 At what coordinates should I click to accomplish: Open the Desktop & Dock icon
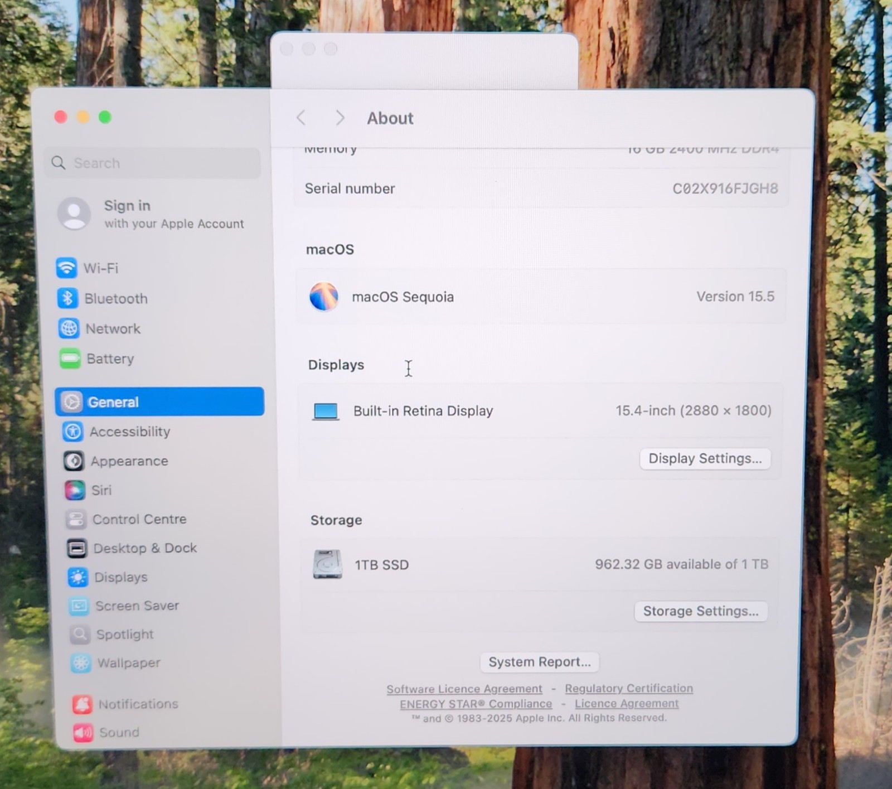77,548
